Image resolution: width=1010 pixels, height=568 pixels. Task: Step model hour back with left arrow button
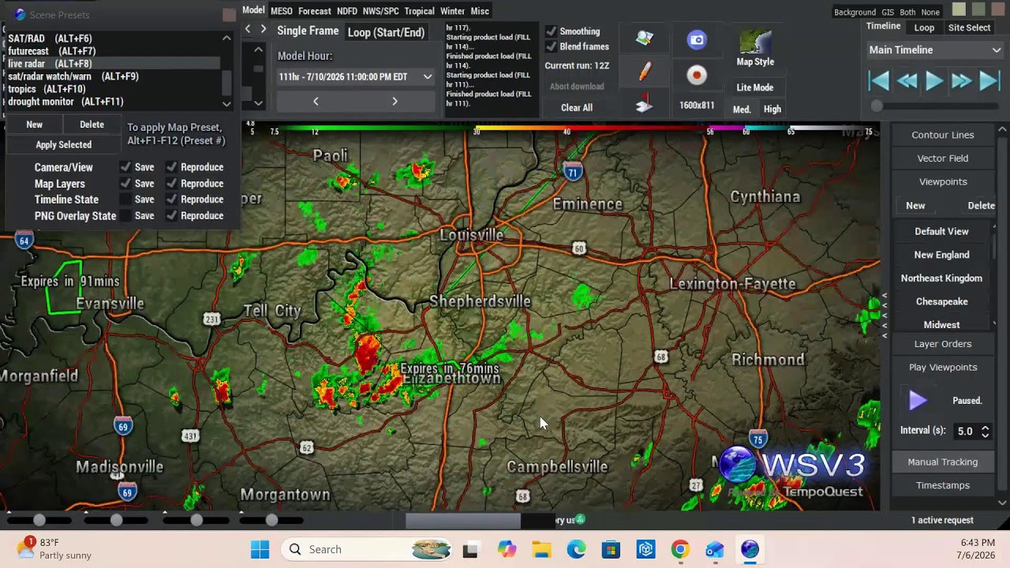click(316, 101)
